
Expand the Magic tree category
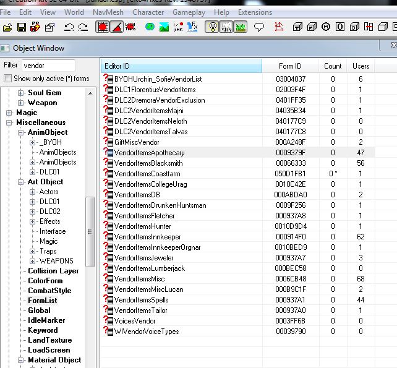click(x=9, y=113)
